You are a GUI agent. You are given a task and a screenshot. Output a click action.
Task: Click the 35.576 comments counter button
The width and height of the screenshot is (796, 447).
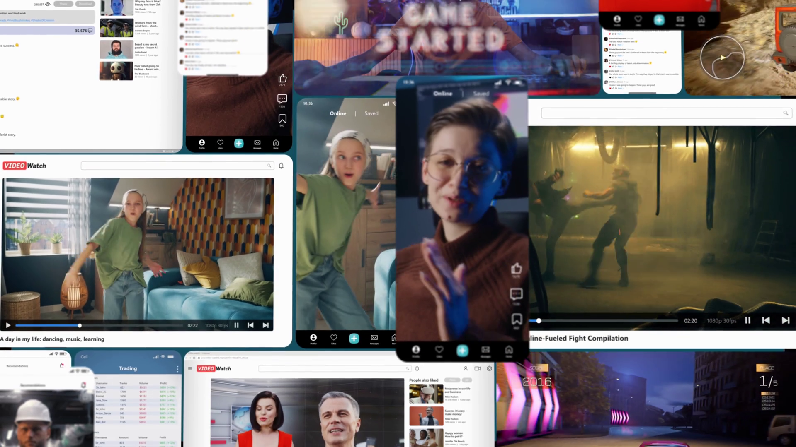point(84,31)
